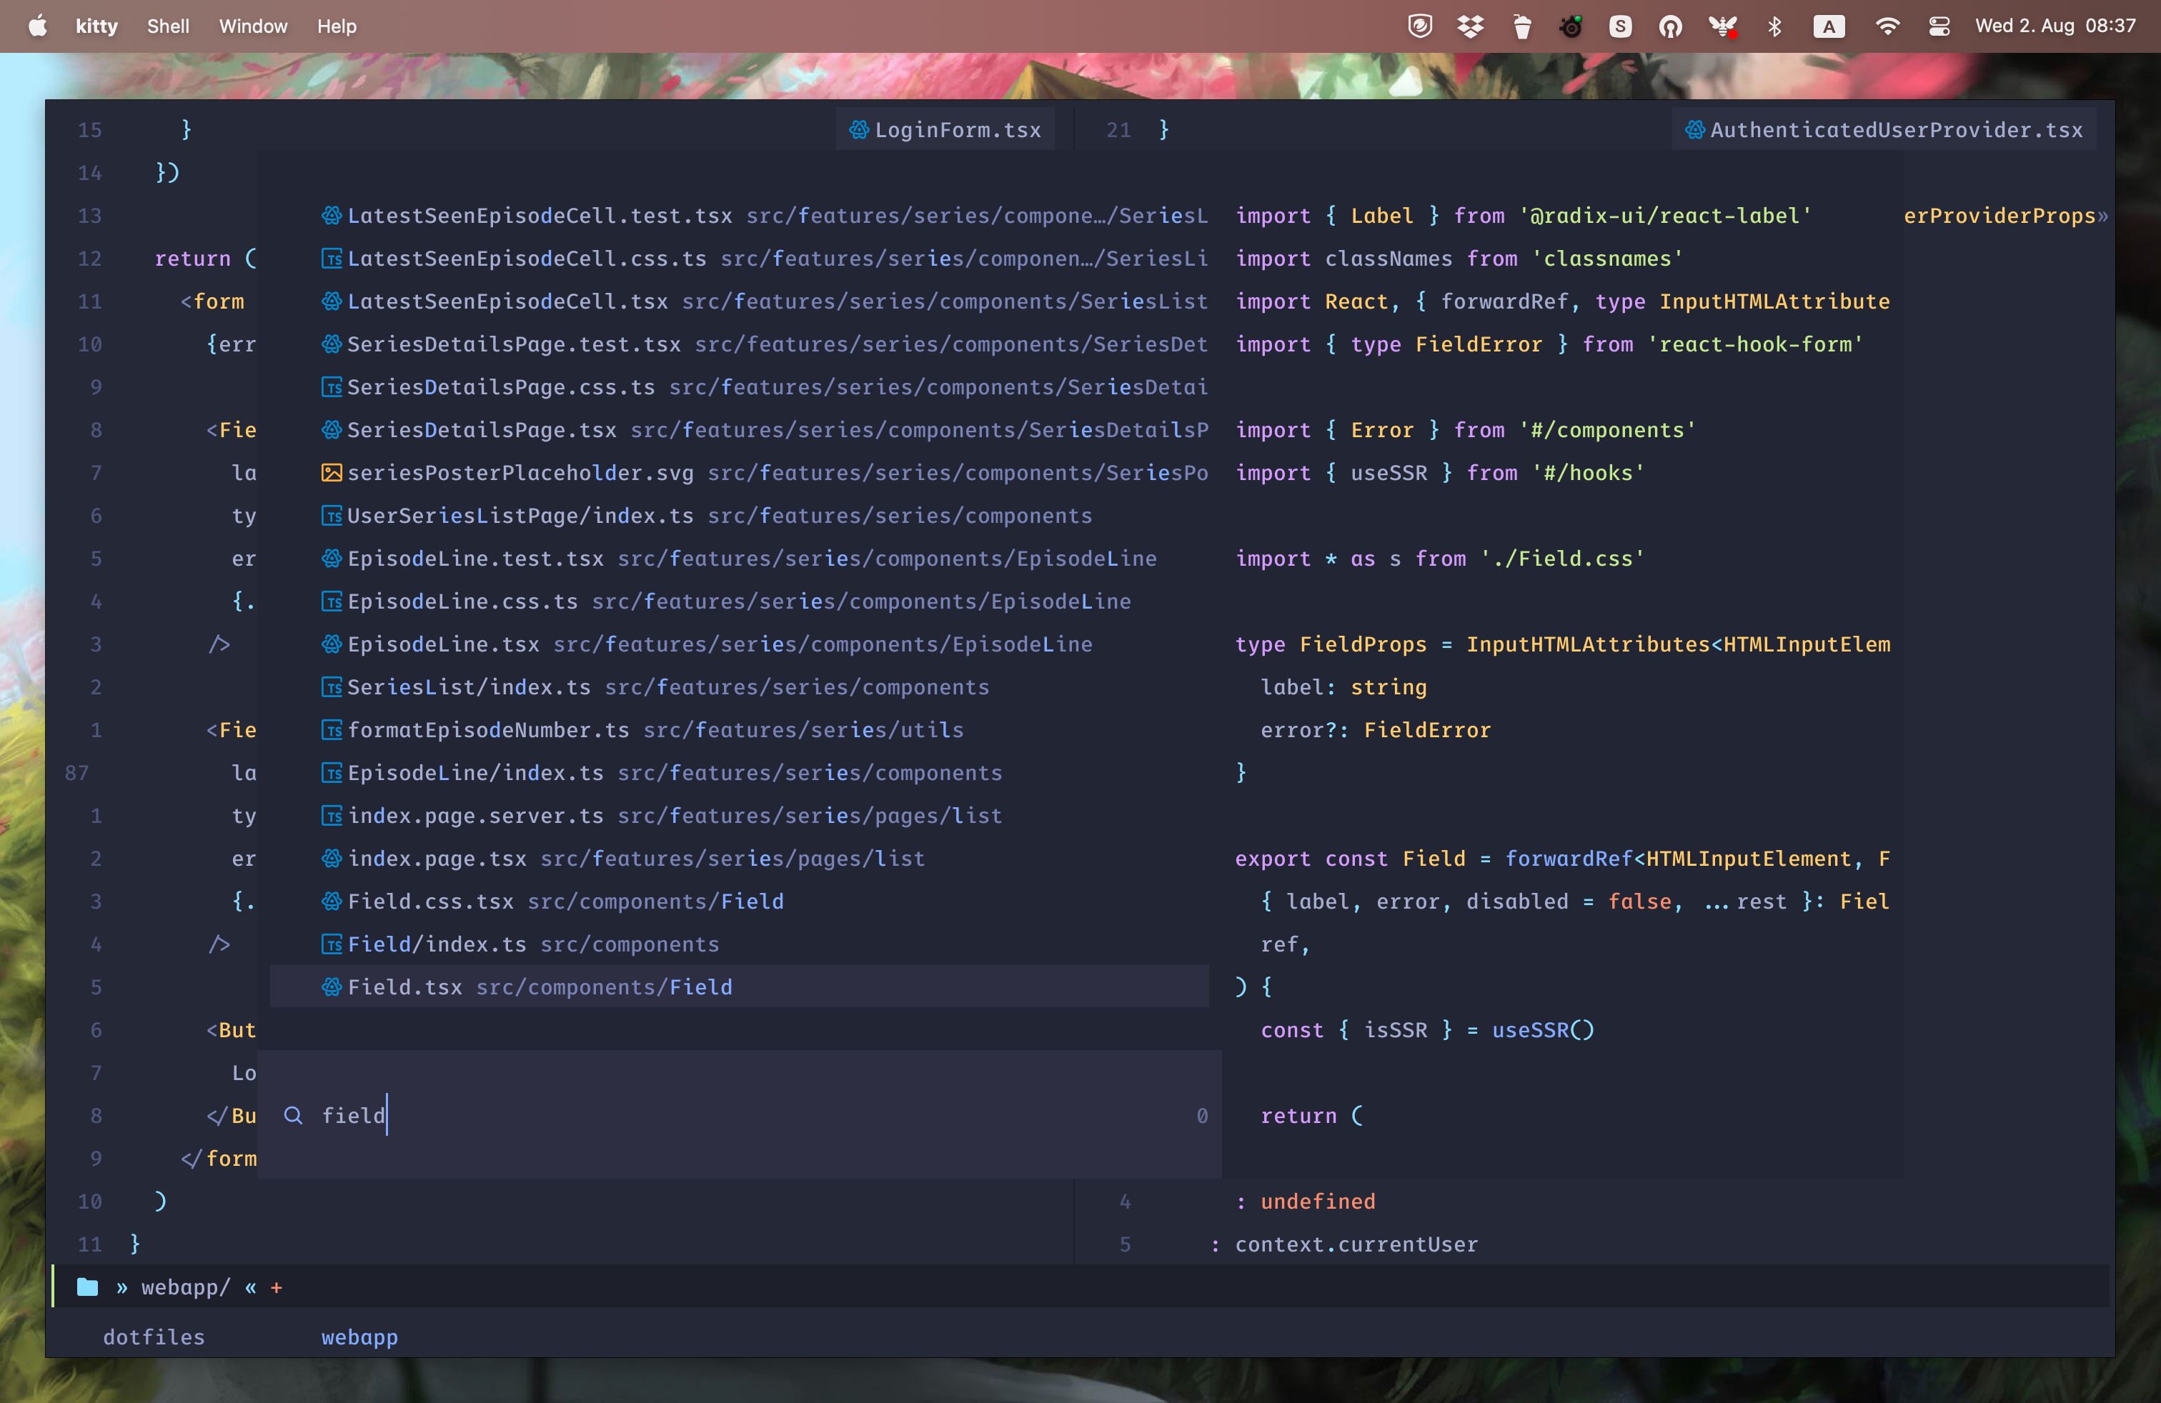This screenshot has width=2161, height=1403.
Task: Click the magnifier icon in the search prompt
Action: tap(292, 1117)
